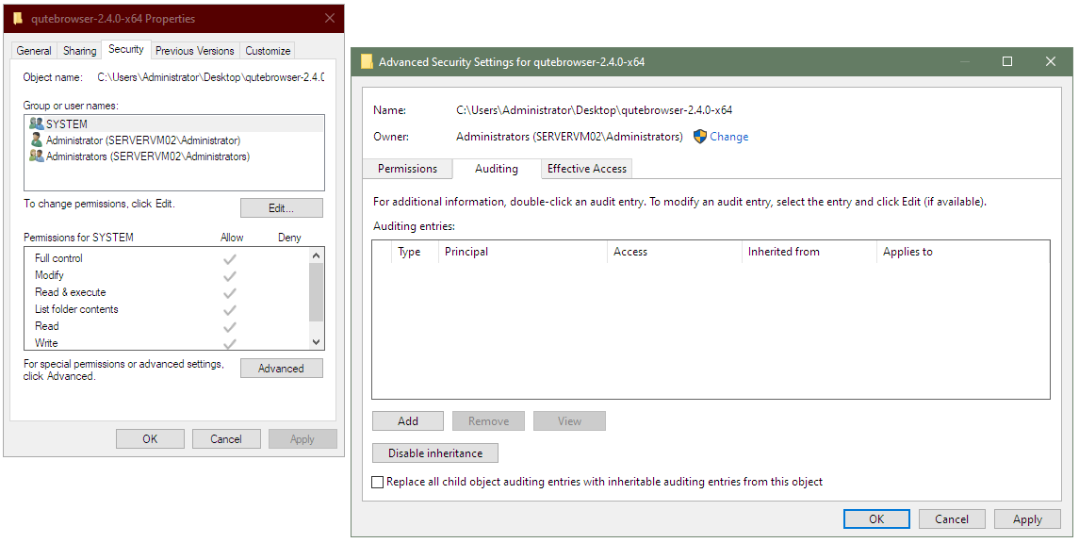Open the Customize tab
The image size is (1079, 543).
pyautogui.click(x=268, y=51)
